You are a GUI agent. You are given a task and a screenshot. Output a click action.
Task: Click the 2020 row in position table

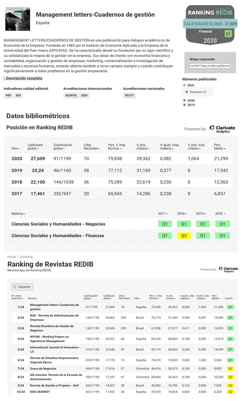tap(121, 158)
